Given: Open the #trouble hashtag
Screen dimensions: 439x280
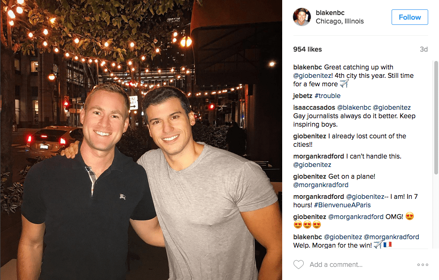Looking at the screenshot, I should pyautogui.click(x=328, y=96).
